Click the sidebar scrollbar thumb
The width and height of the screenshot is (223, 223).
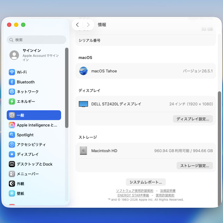click(x=67, y=88)
